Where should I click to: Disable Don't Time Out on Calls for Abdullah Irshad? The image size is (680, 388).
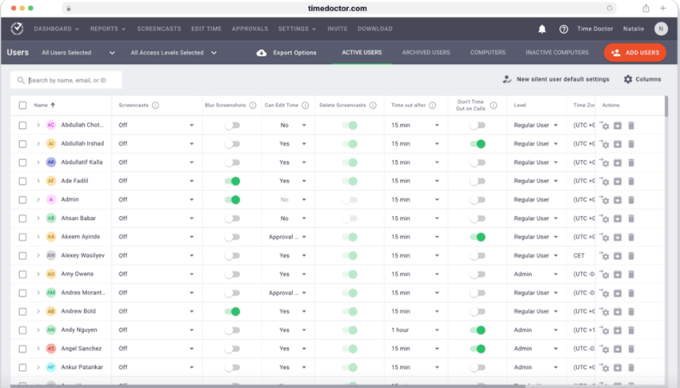(x=478, y=144)
